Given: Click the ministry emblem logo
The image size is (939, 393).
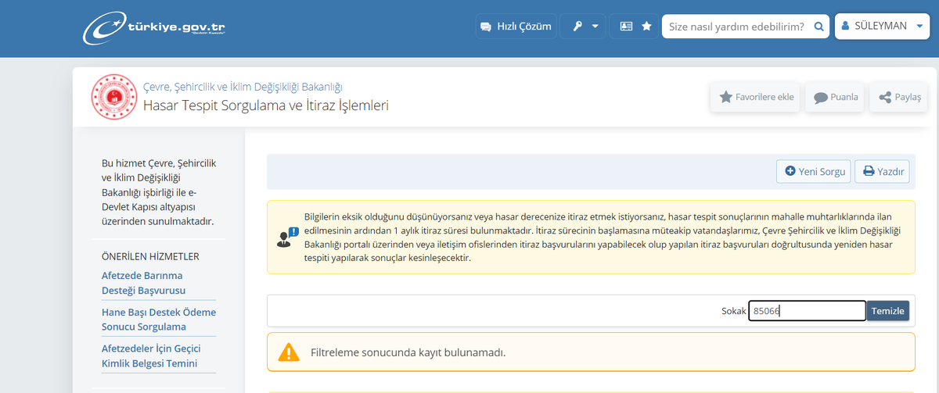Looking at the screenshot, I should (114, 97).
